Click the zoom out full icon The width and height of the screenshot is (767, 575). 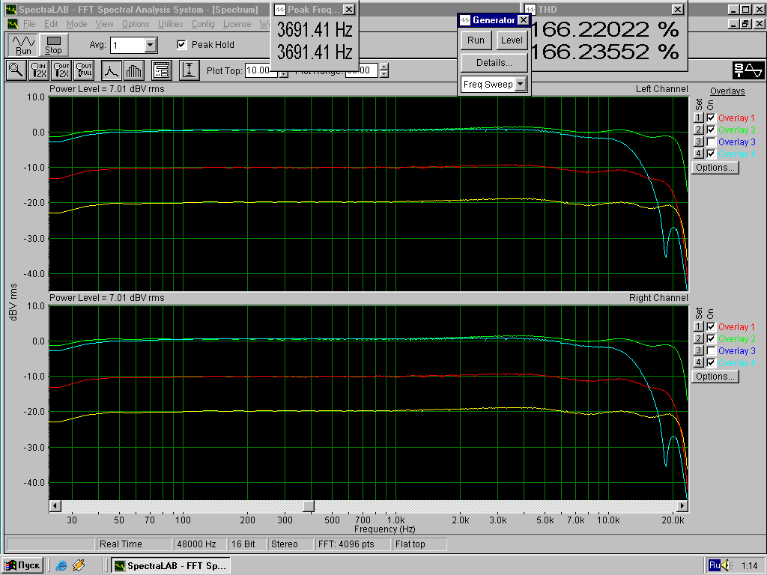[x=84, y=71]
